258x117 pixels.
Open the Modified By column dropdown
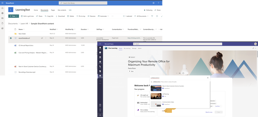70,29
